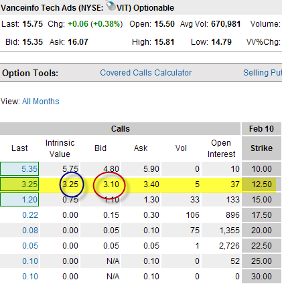Click the Feb 10 expiration header
The image size is (282, 284).
coord(261,129)
